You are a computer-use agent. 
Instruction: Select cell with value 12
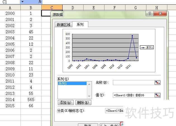point(31,44)
